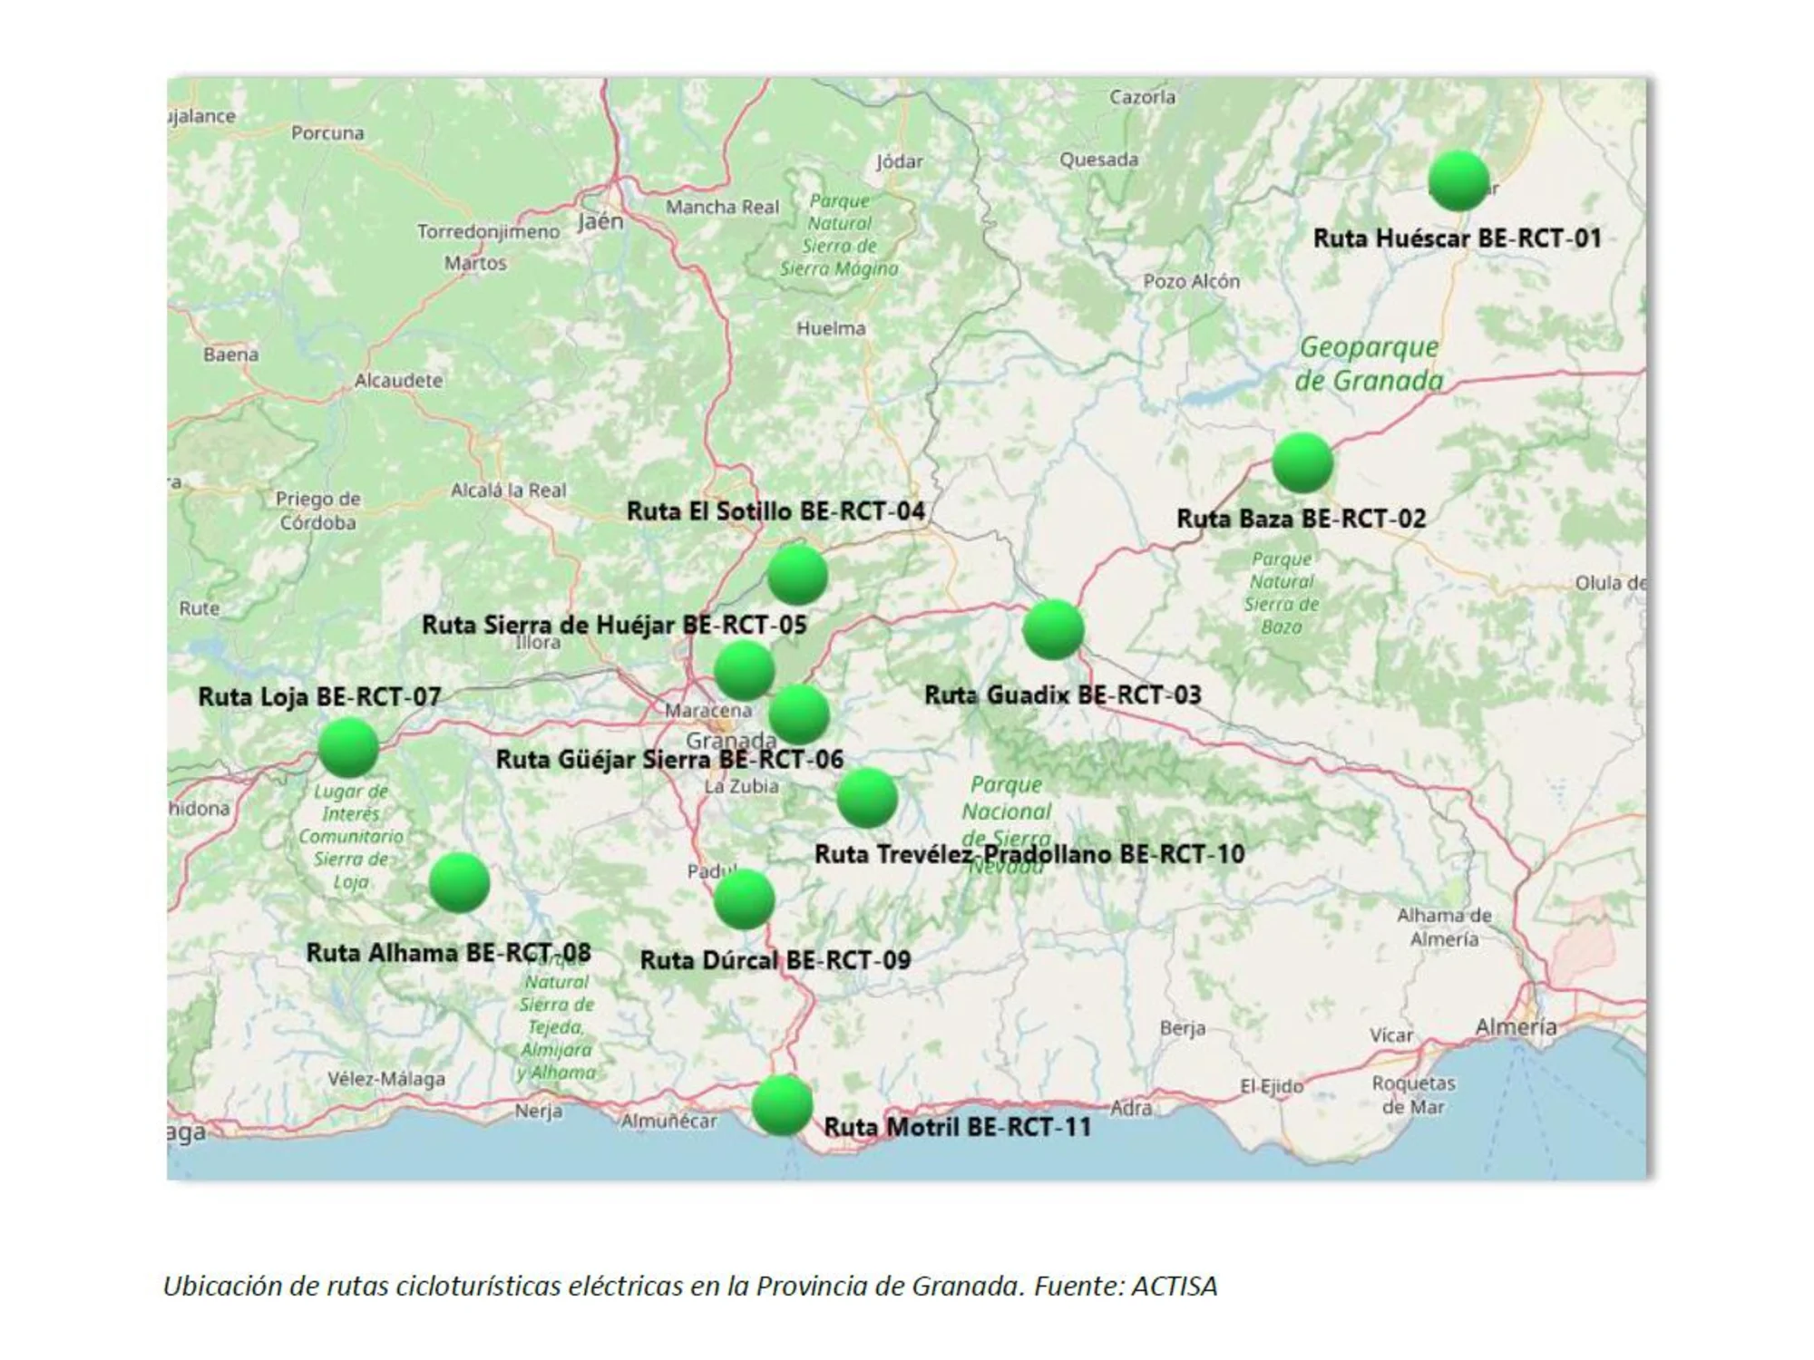
Task: Click the Geoparque de Granada map label
Action: [x=1368, y=364]
